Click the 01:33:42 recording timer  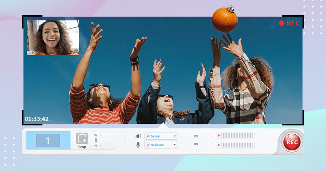click(37, 119)
